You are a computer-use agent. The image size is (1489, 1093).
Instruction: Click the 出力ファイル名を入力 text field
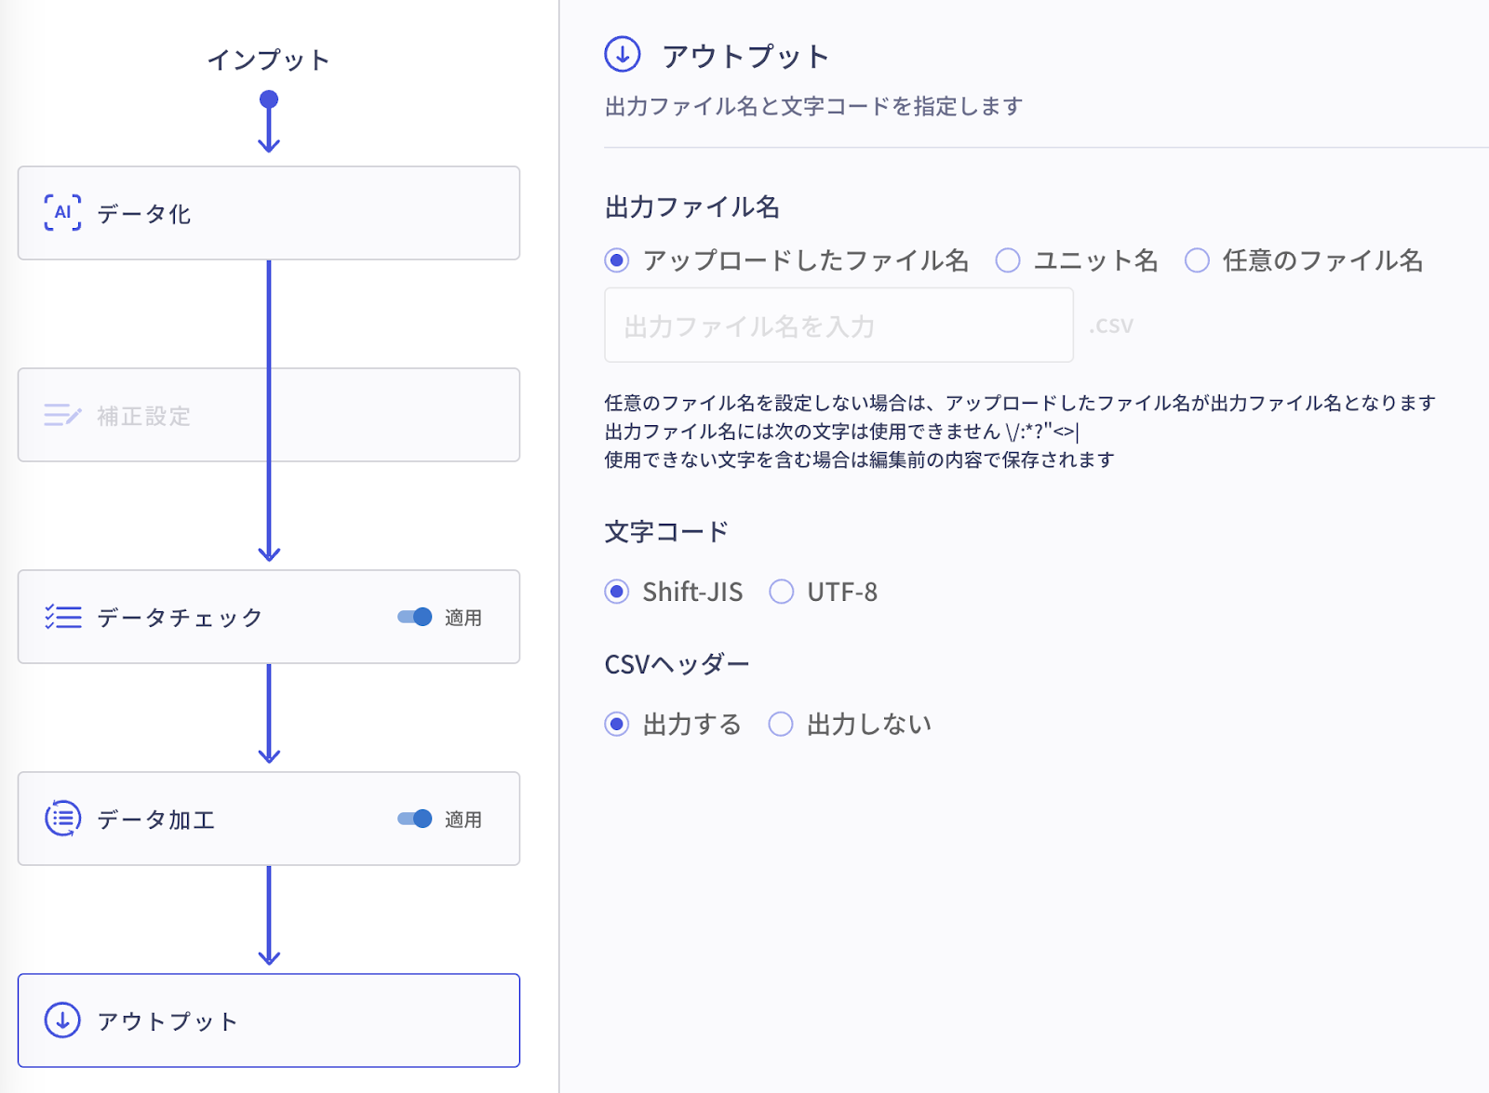pyautogui.click(x=838, y=325)
